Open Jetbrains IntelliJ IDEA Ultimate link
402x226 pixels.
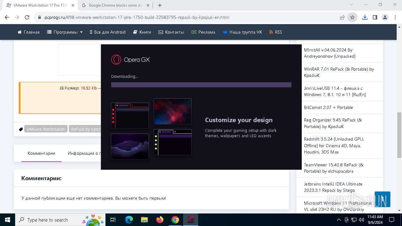(x=333, y=187)
